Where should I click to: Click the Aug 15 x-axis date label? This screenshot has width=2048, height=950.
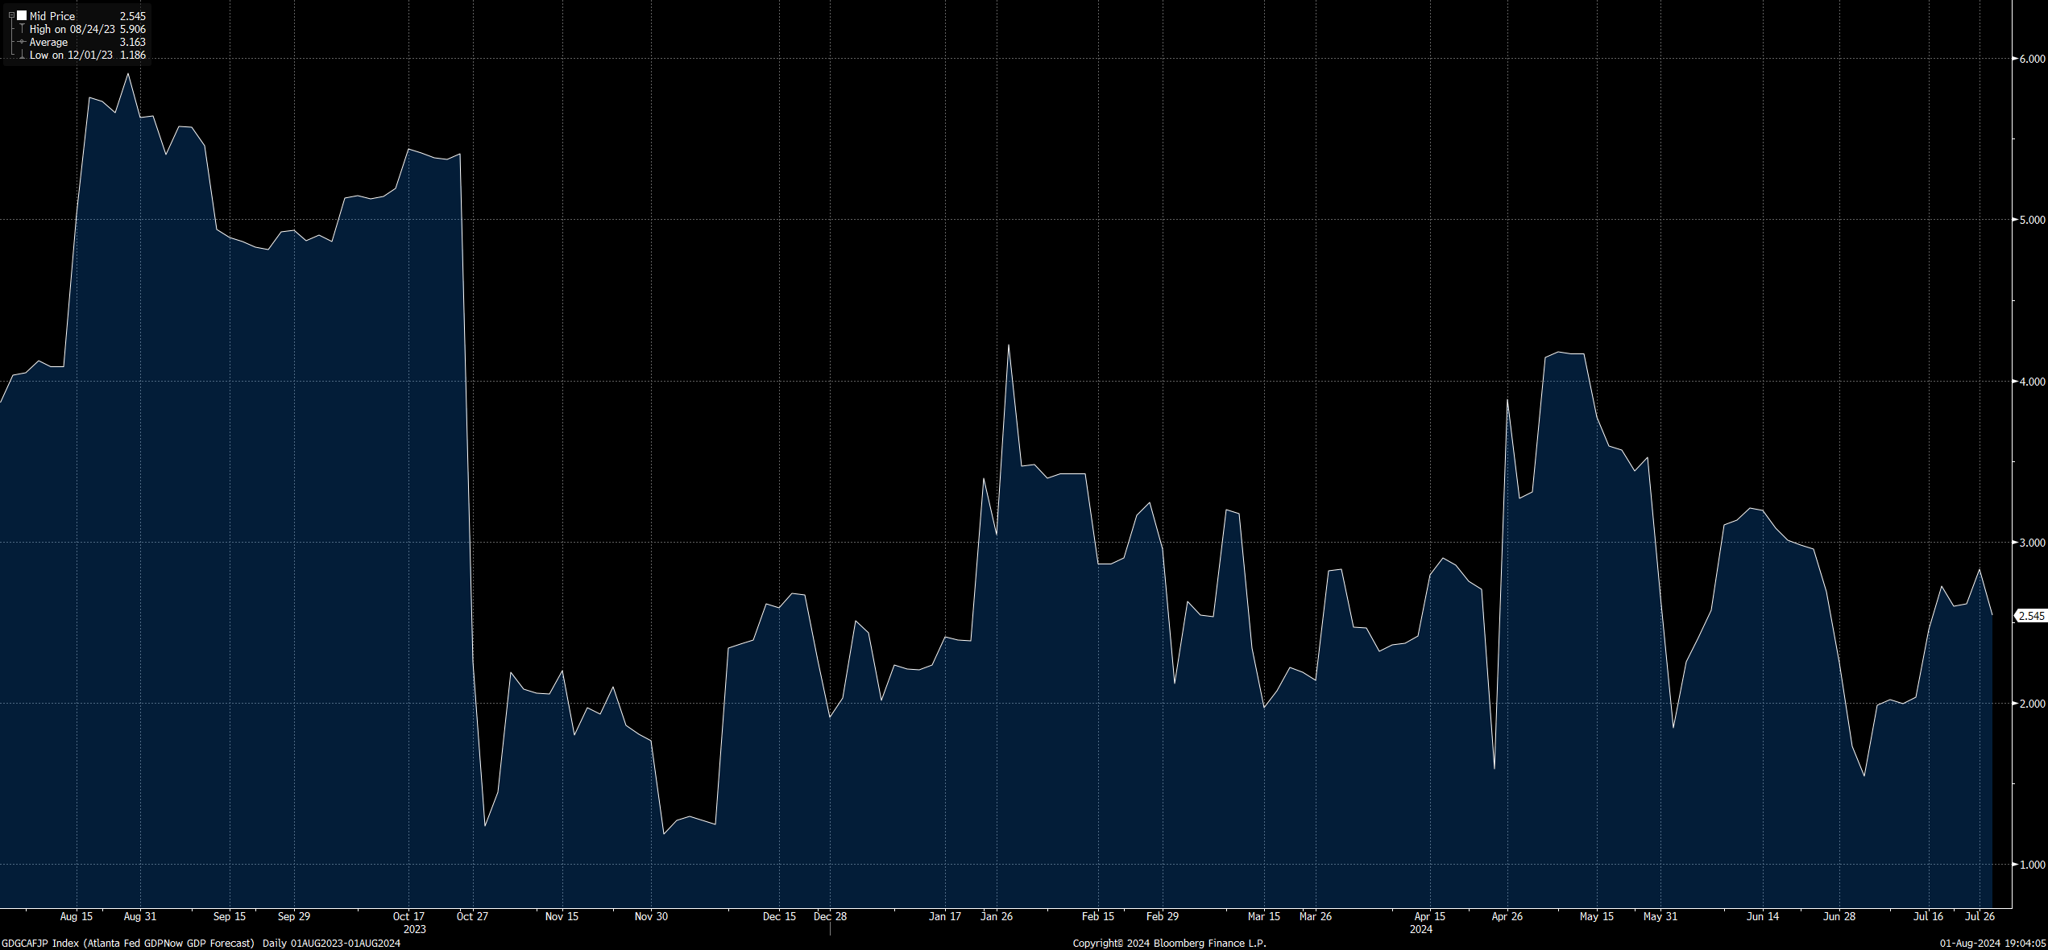77,916
